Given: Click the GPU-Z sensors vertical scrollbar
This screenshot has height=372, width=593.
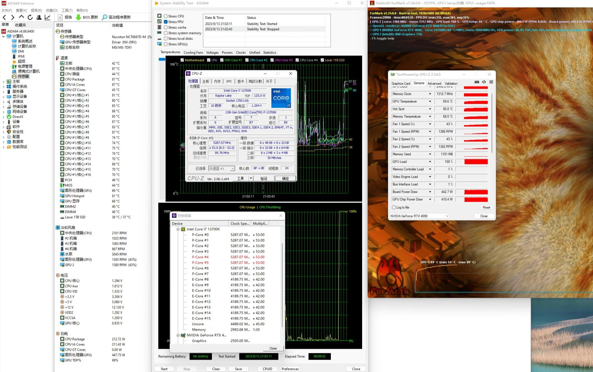Looking at the screenshot, I should point(492,123).
